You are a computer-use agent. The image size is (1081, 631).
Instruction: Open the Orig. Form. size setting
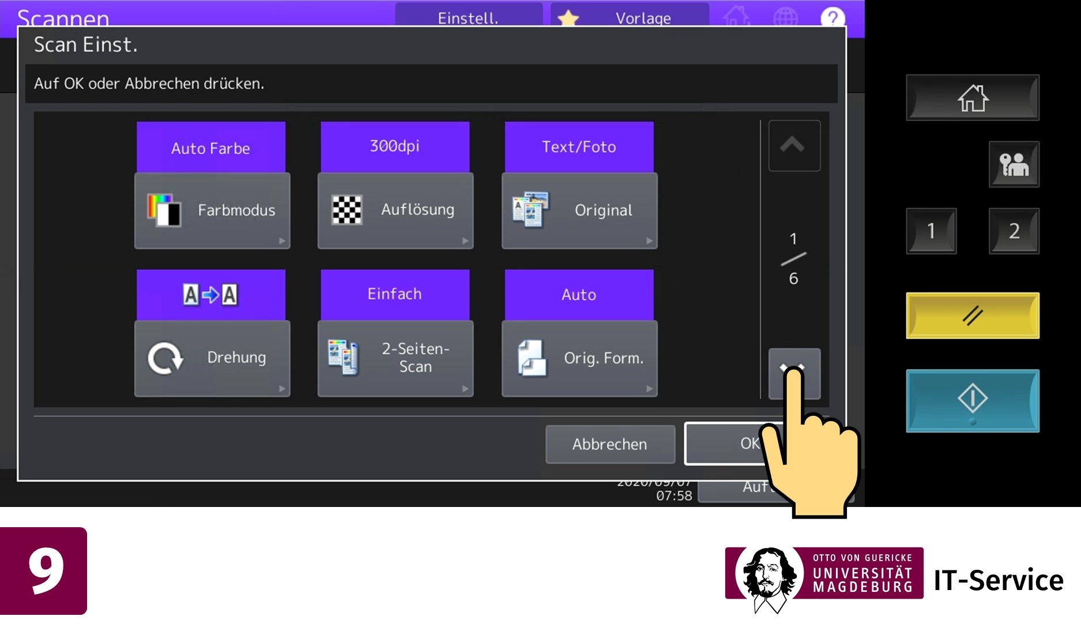point(579,358)
